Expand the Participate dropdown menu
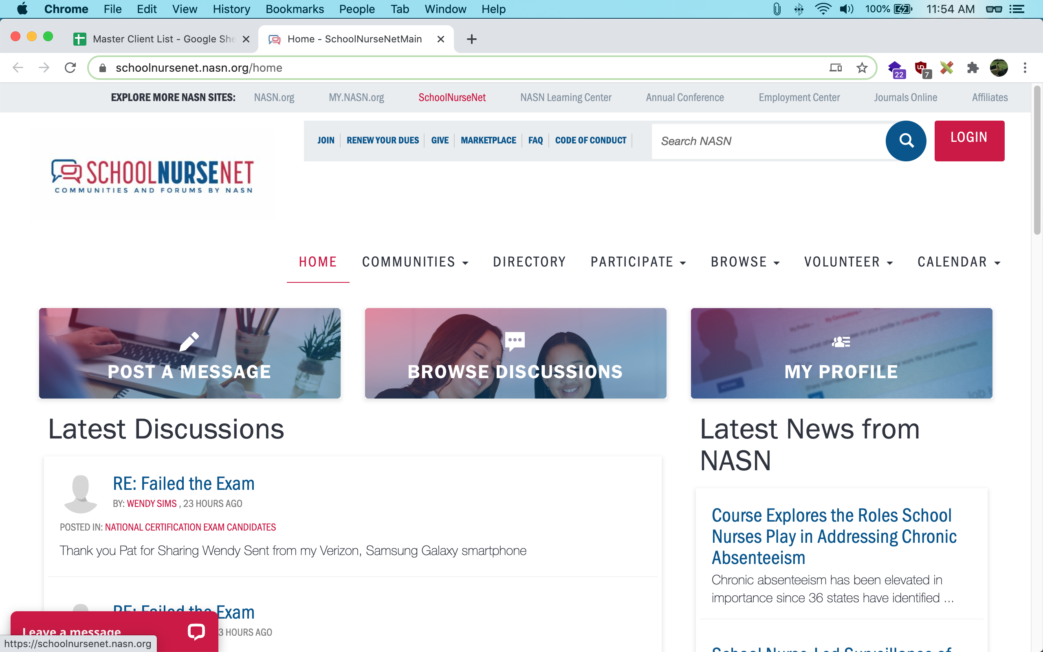 pyautogui.click(x=638, y=262)
